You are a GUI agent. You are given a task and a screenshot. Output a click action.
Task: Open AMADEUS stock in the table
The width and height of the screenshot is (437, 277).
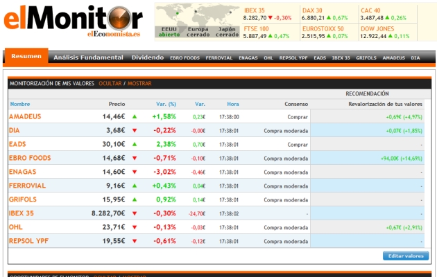25,116
